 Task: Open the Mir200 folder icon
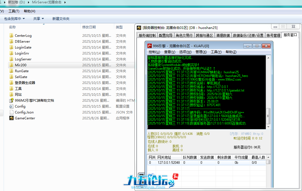point(11,65)
